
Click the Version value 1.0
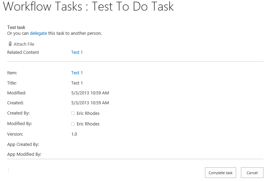(74, 134)
